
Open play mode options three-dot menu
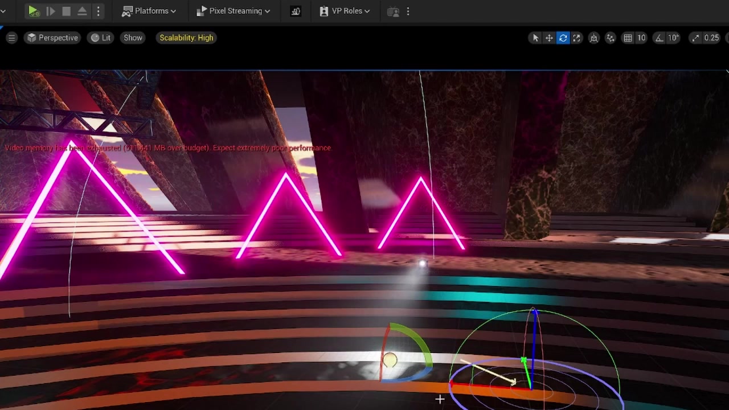[98, 11]
